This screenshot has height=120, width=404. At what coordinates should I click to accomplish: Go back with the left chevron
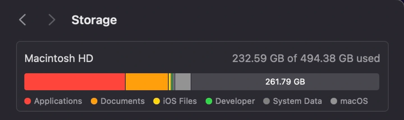pyautogui.click(x=22, y=20)
